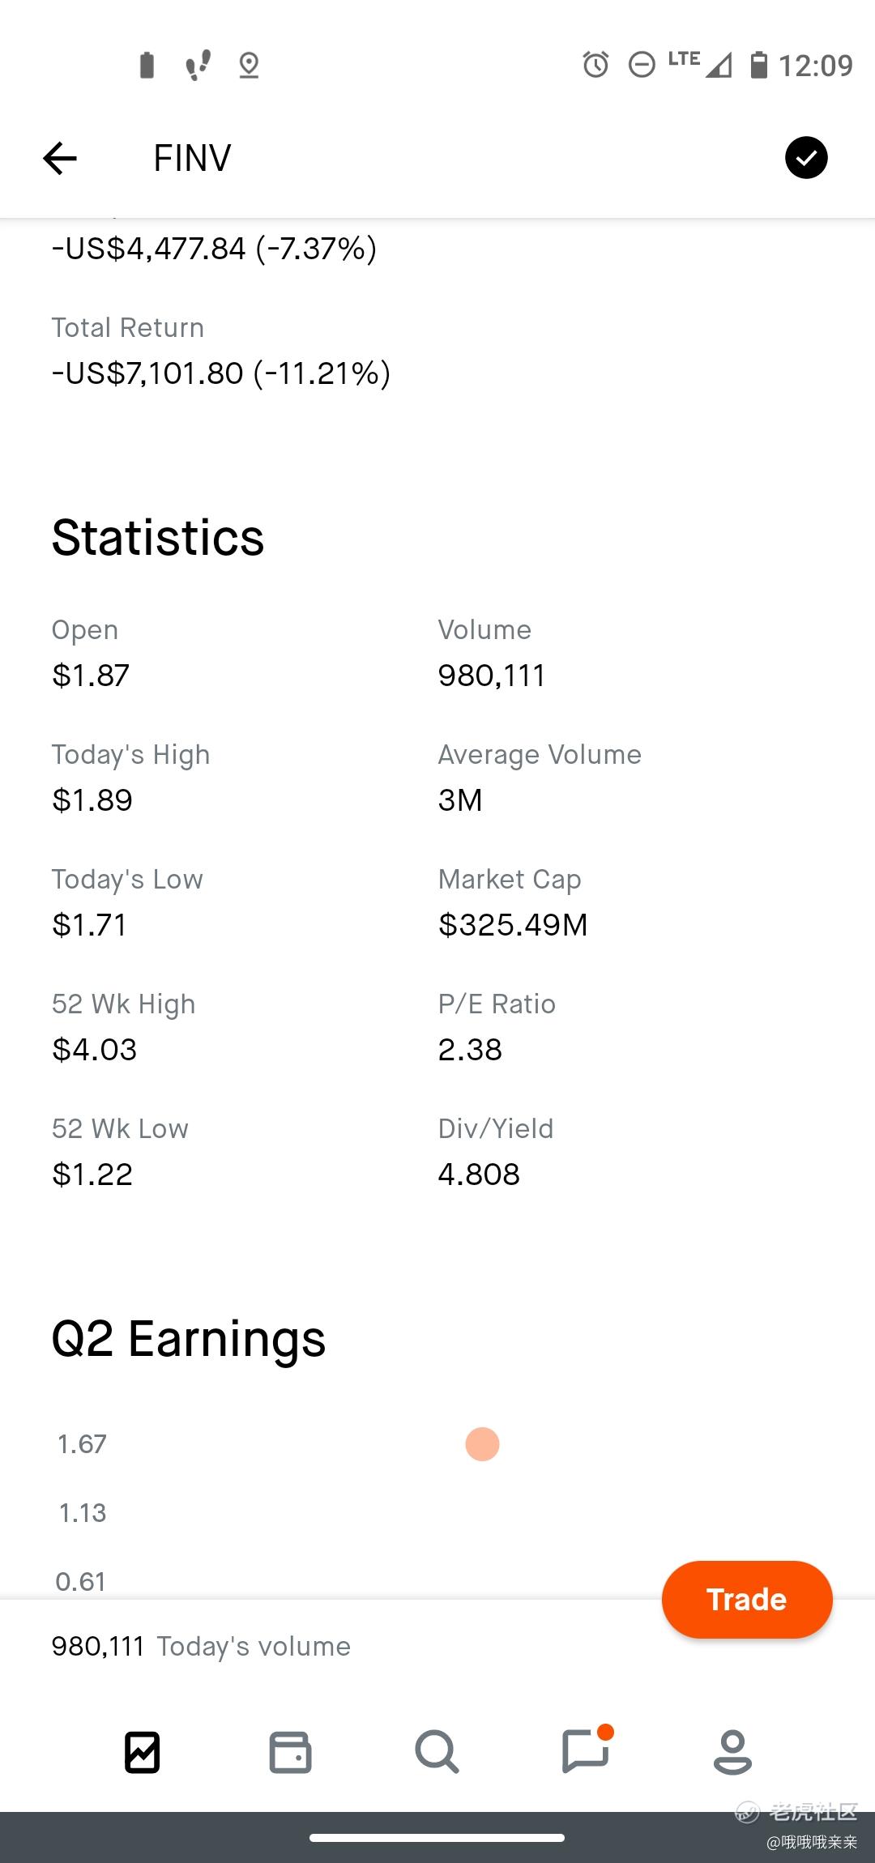Viewport: 875px width, 1863px height.
Task: Tap the alarm clock status icon
Action: 595,65
